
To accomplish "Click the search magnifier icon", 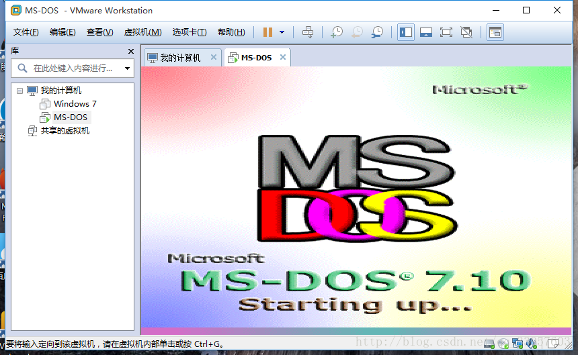I will pos(22,68).
